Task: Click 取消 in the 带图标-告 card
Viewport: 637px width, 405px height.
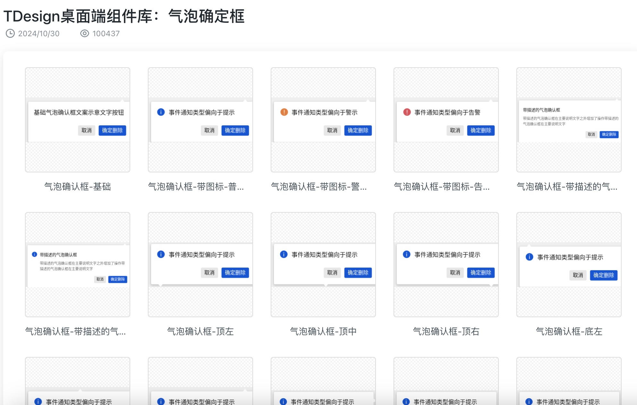Action: [x=455, y=130]
